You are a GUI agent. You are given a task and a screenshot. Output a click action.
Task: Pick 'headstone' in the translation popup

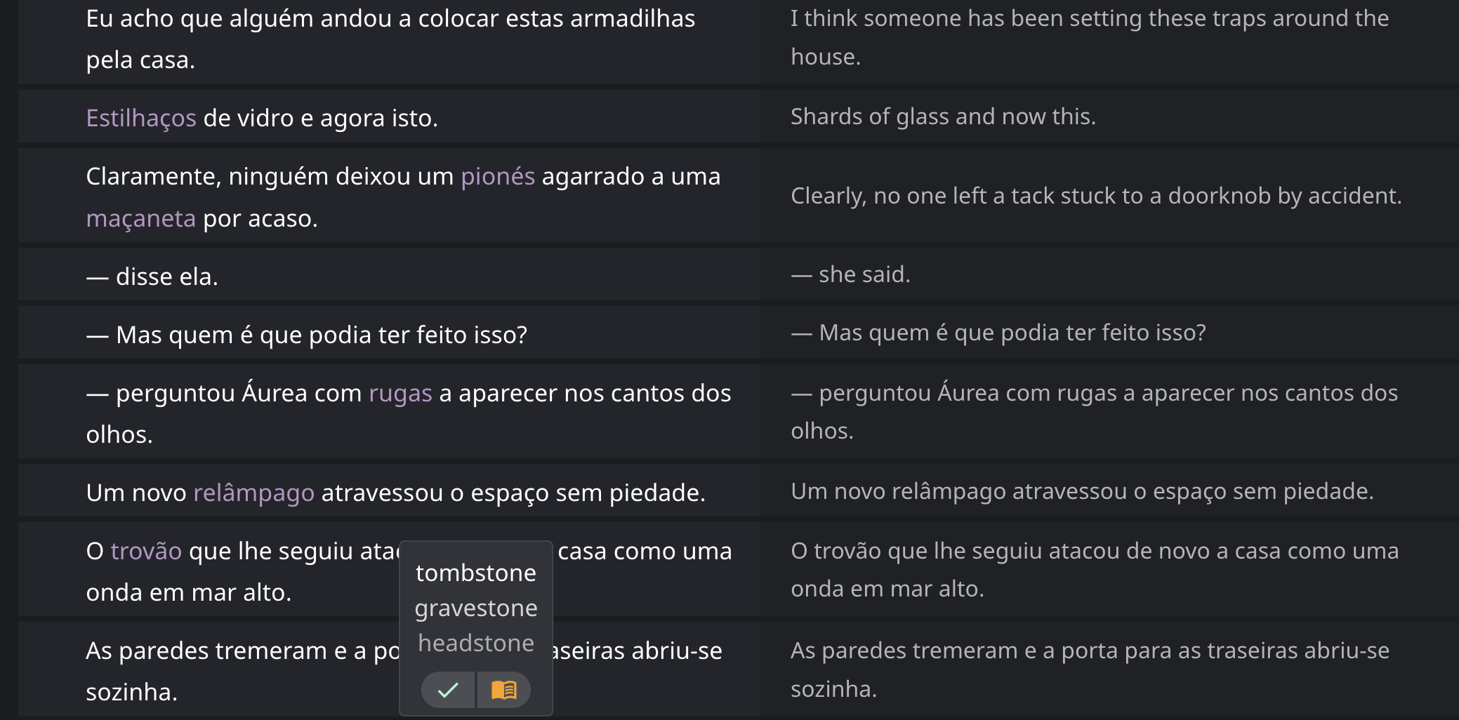point(475,643)
